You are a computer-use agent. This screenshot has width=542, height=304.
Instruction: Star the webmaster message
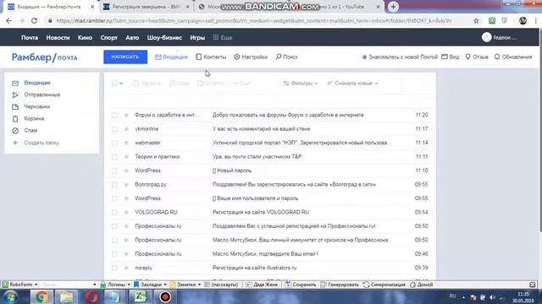pos(126,143)
